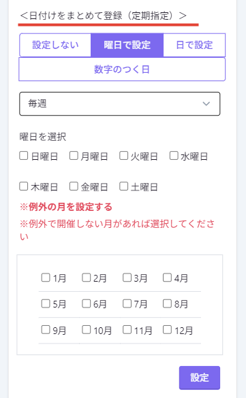Switch to 曜日で設定 tab
The width and height of the screenshot is (246, 398).
pos(127,45)
